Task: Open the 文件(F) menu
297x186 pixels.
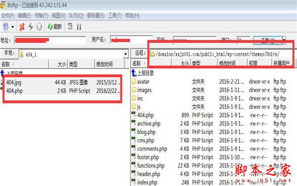Action: point(7,15)
